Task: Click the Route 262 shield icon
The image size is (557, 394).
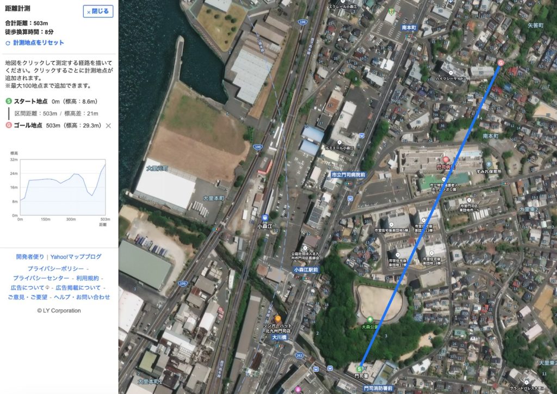Action: [300, 355]
